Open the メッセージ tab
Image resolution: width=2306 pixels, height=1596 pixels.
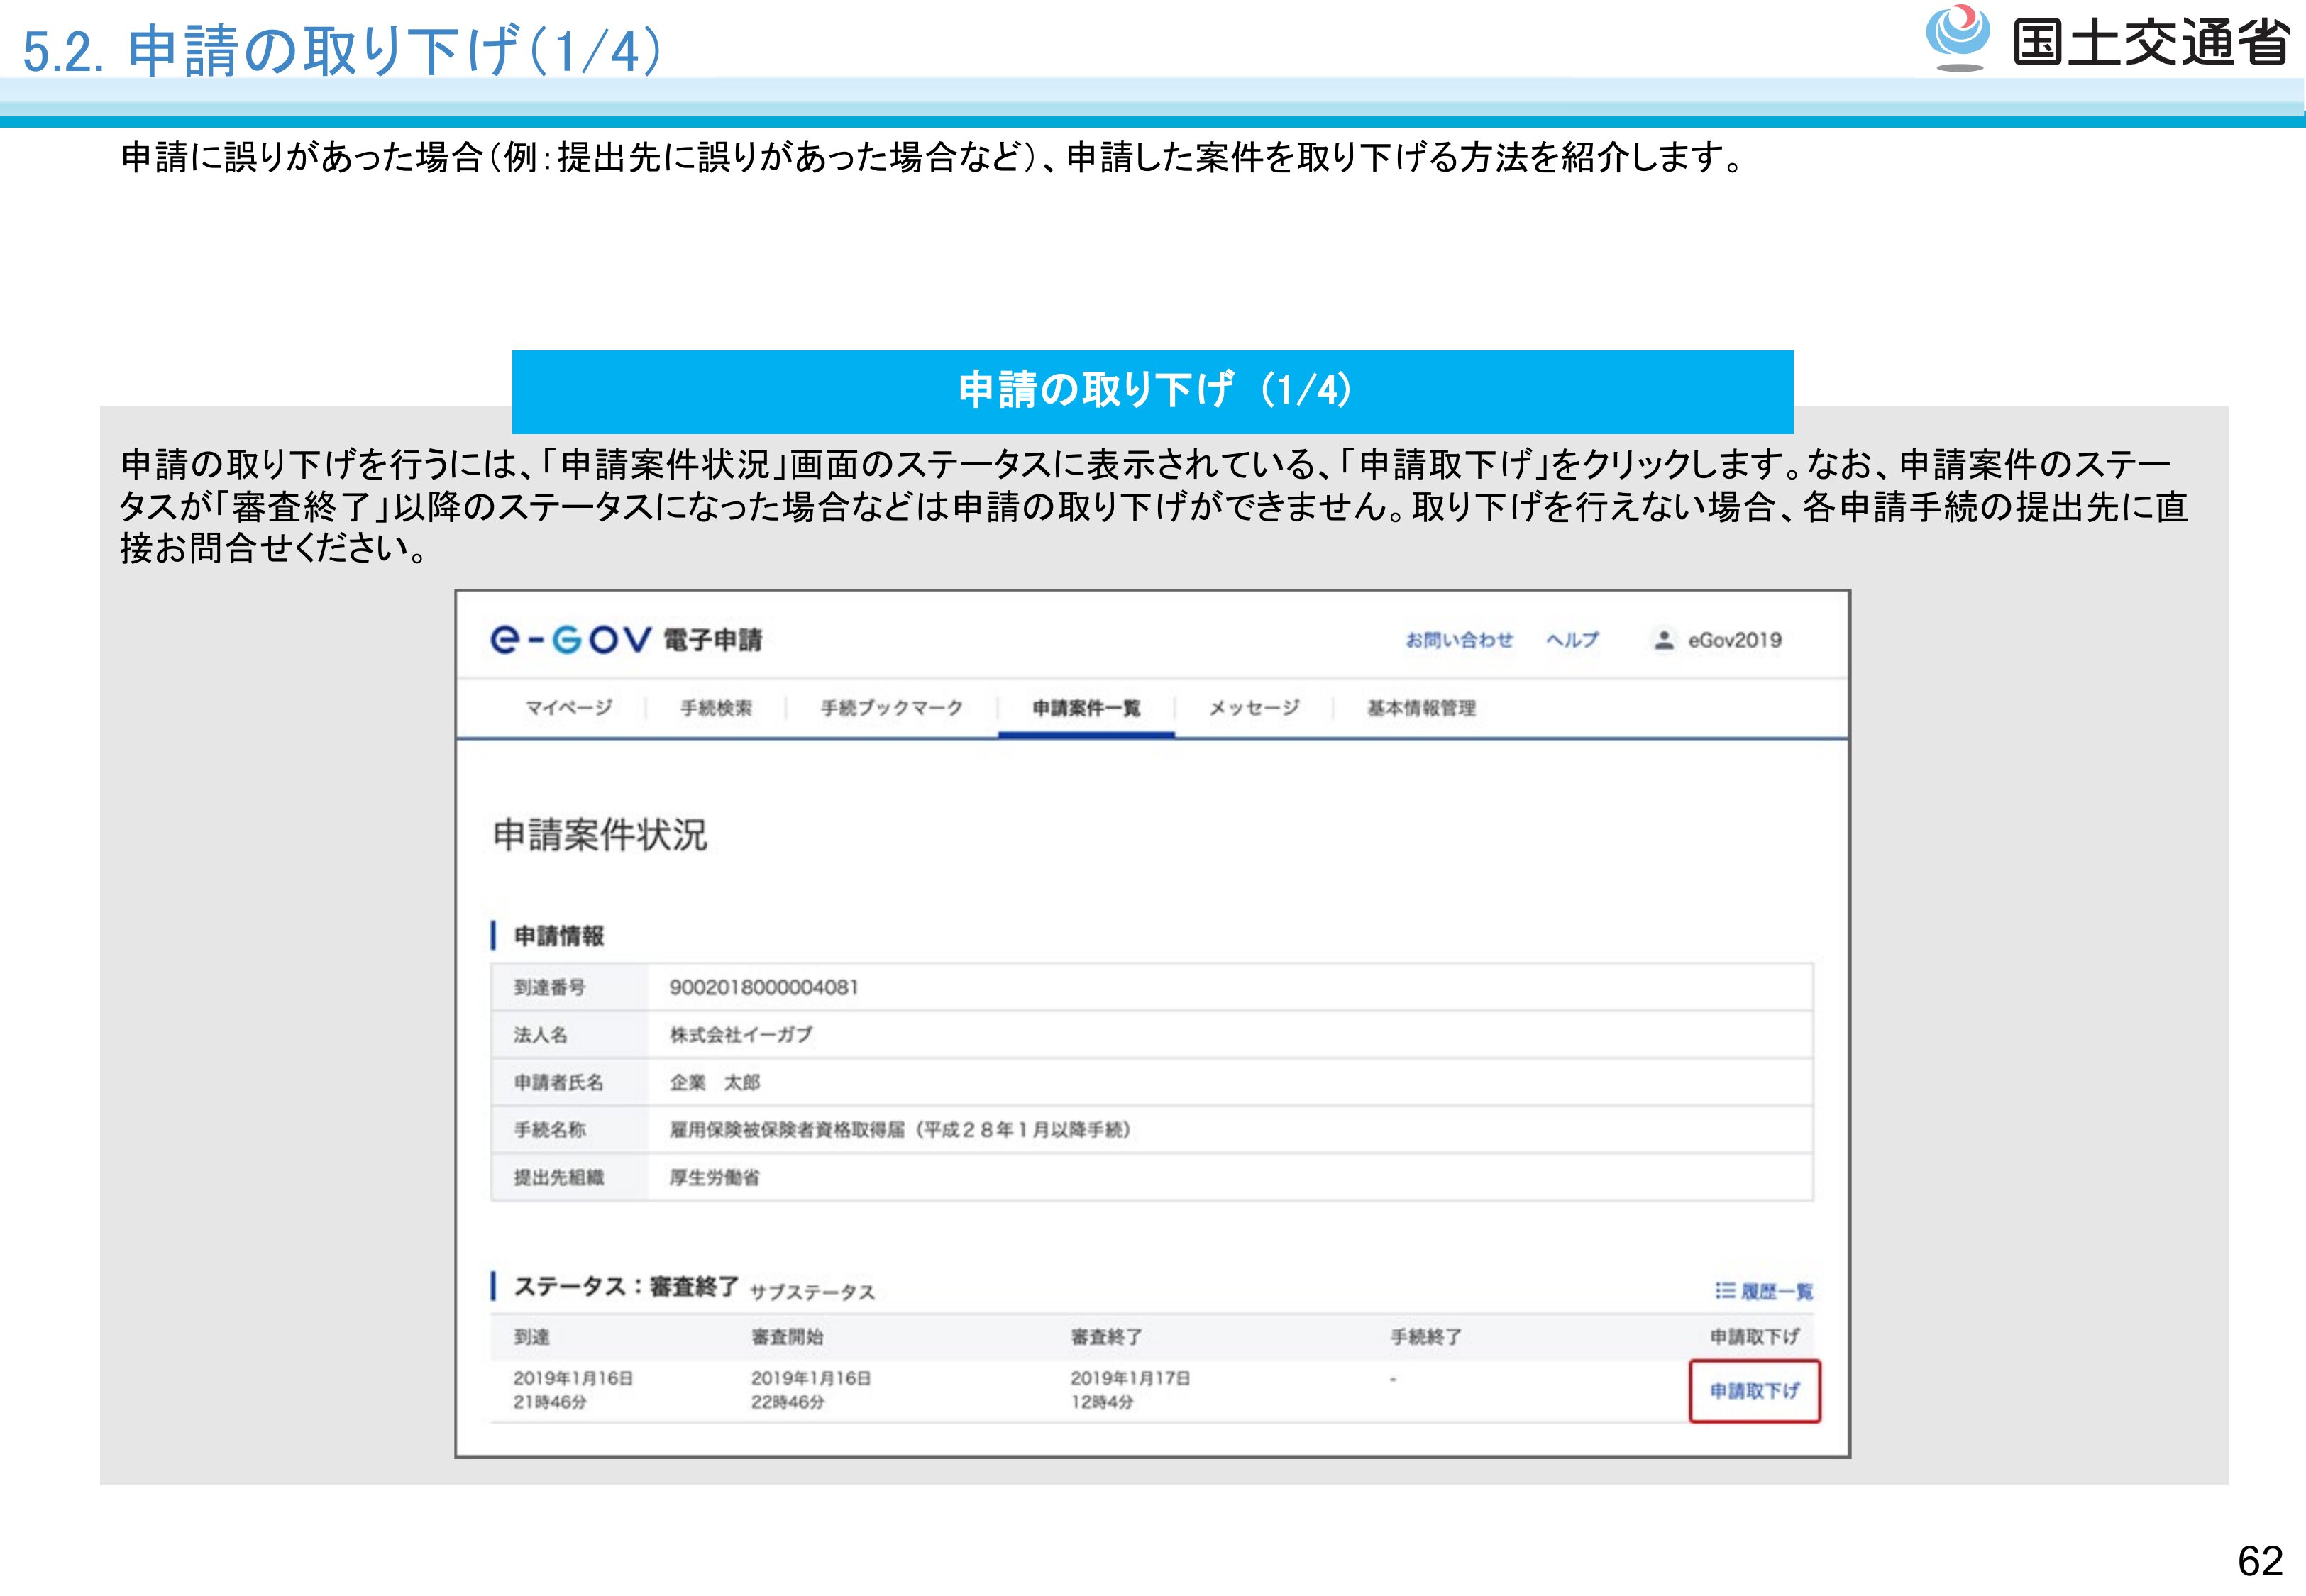(1254, 708)
